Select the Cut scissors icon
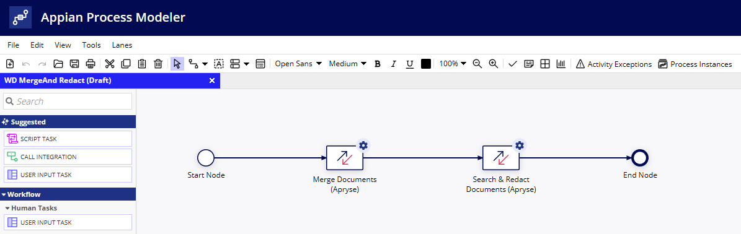Viewport: 741px width, 234px height. click(x=110, y=64)
